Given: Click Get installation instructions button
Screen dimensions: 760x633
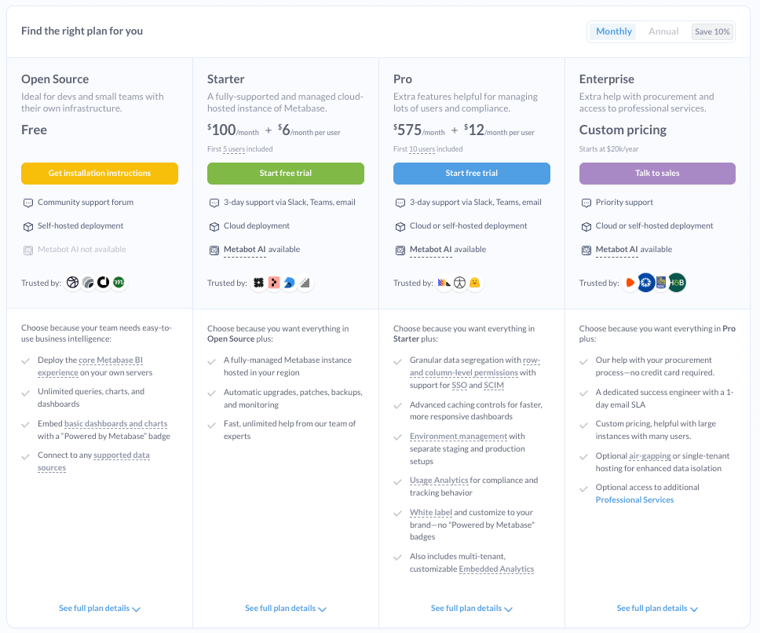Looking at the screenshot, I should (x=100, y=174).
